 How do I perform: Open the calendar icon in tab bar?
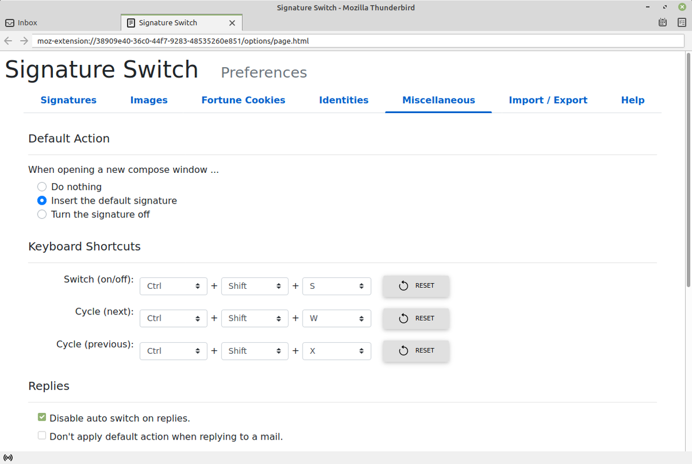point(662,23)
